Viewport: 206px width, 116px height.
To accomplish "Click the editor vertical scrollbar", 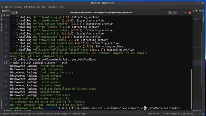I will [x=202, y=59].
